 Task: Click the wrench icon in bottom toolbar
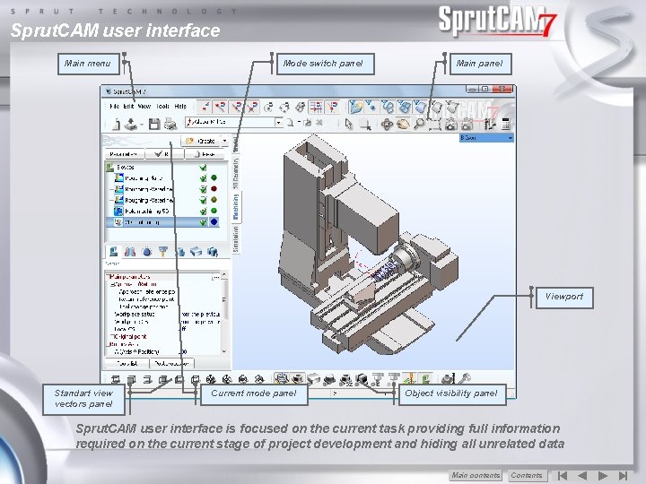tap(465, 378)
